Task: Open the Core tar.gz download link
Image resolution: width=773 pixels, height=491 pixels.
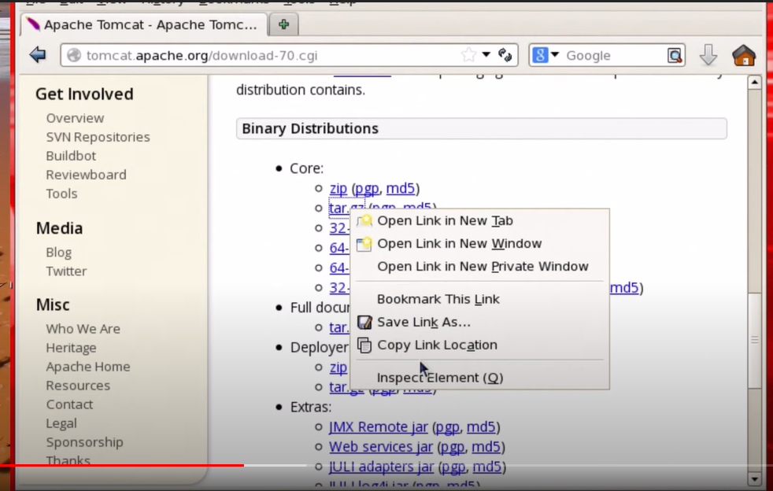Action: coord(340,208)
